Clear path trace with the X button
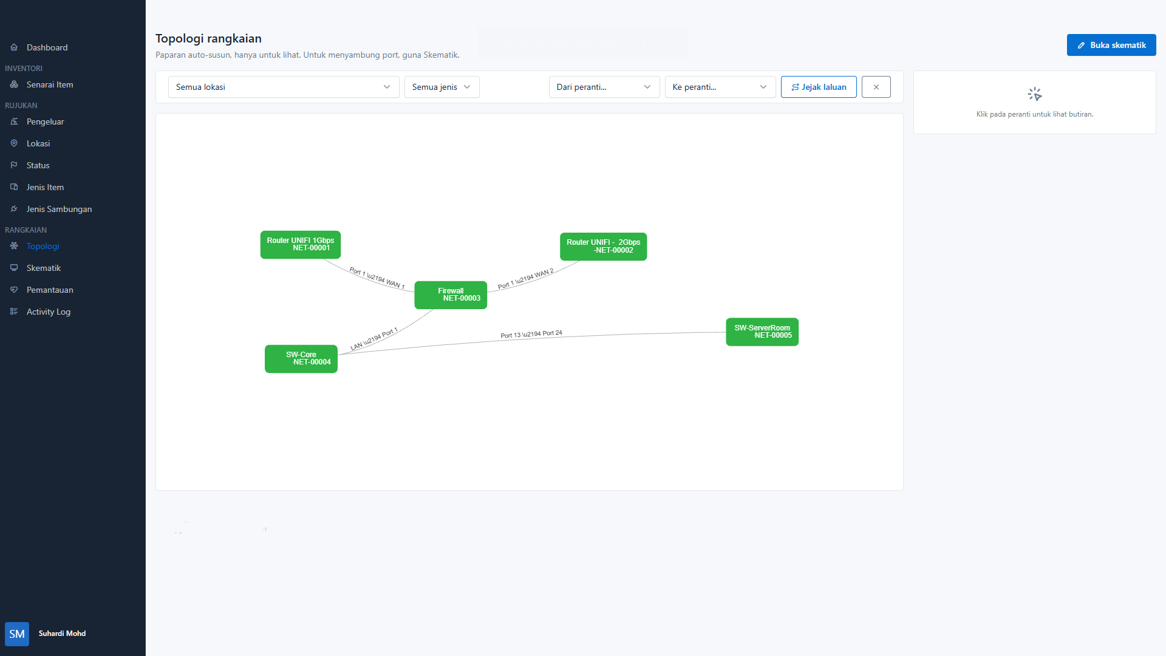This screenshot has width=1166, height=656. pos(876,87)
